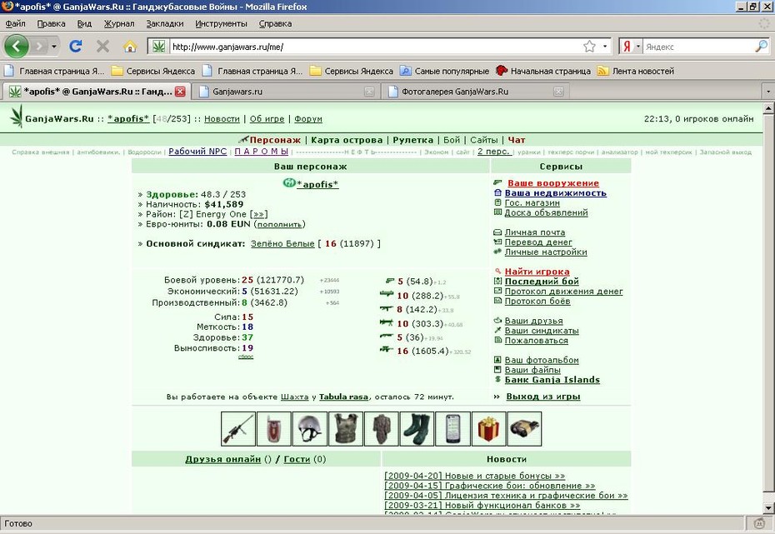Open binoculars equipment slot

tap(524, 429)
